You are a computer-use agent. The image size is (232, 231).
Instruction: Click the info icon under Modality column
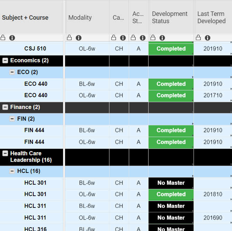coord(79,38)
